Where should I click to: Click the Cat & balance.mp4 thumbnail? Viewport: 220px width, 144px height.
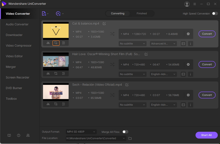click(56, 31)
